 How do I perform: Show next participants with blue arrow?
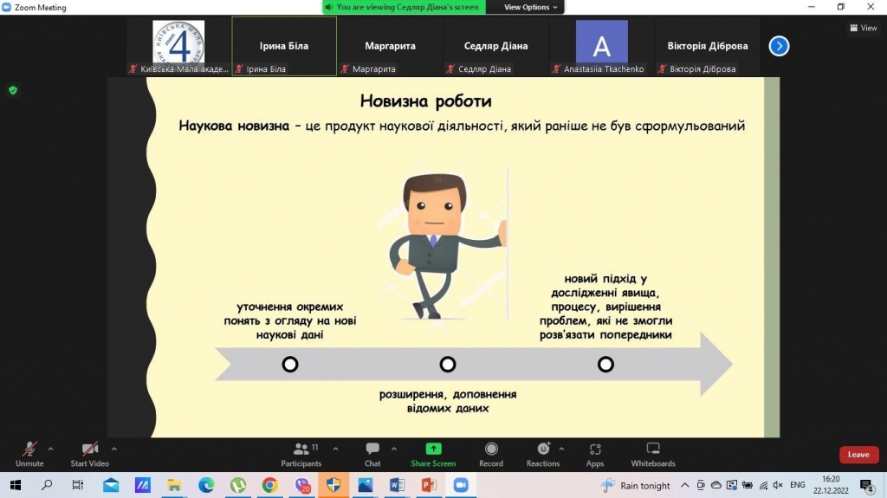coord(779,46)
